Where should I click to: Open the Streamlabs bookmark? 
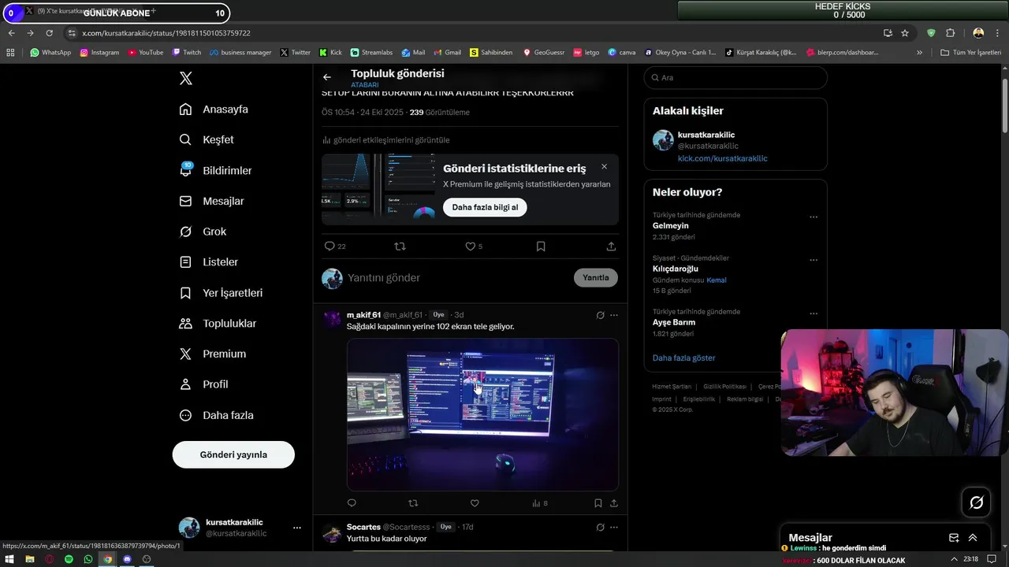point(370,53)
